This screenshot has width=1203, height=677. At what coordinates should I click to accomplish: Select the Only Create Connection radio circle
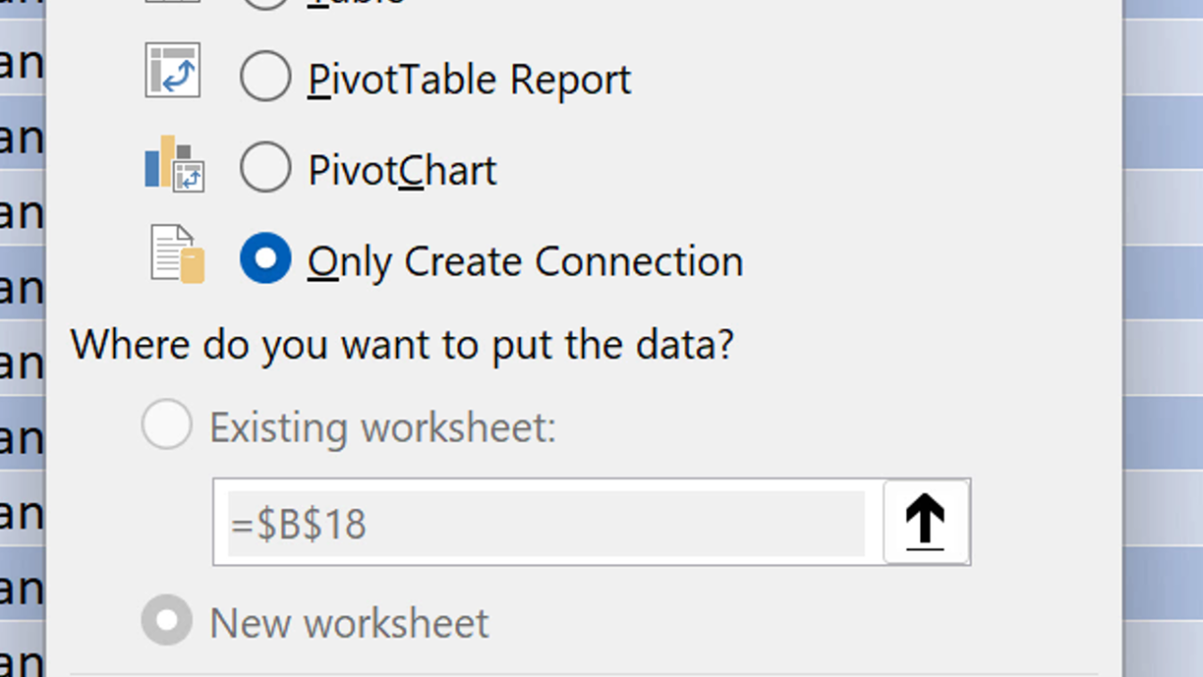coord(265,258)
